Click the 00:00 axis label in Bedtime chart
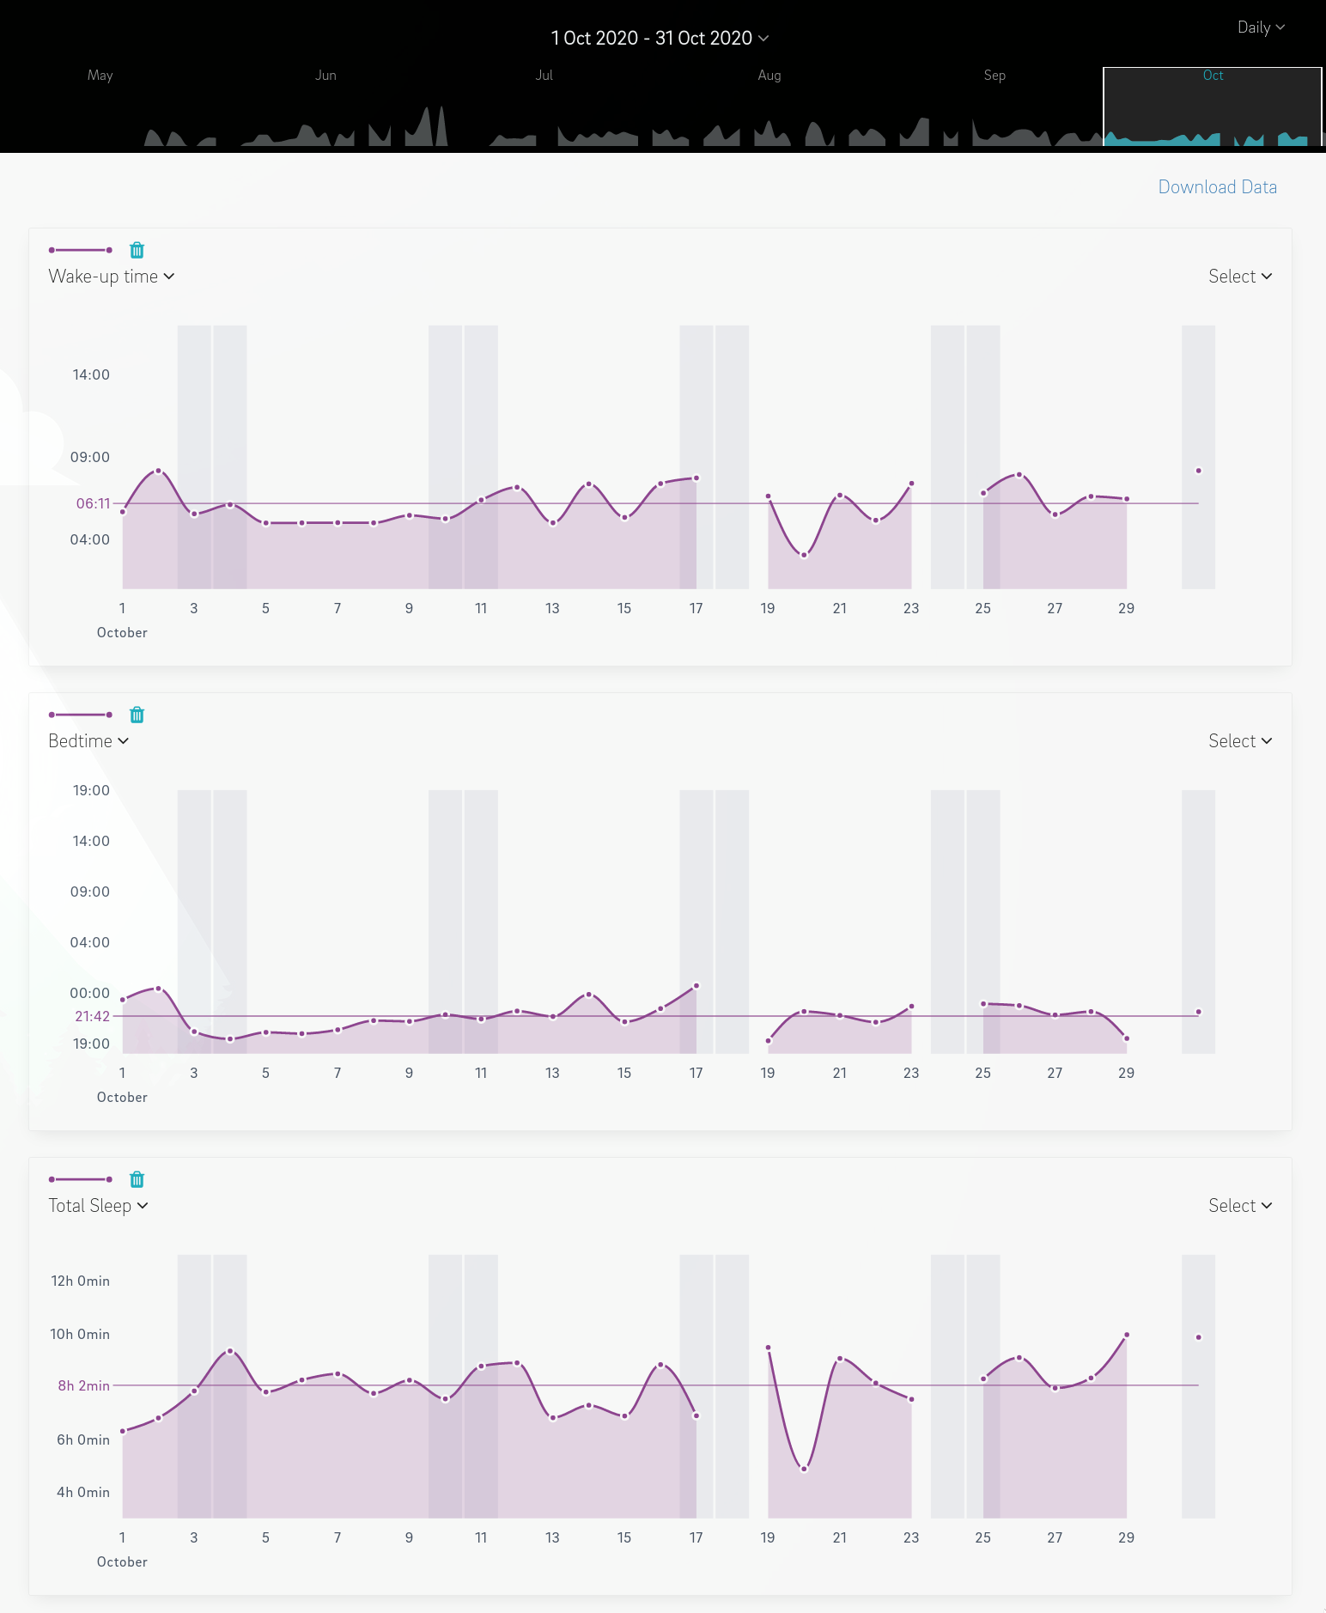The image size is (1326, 1613). (89, 993)
